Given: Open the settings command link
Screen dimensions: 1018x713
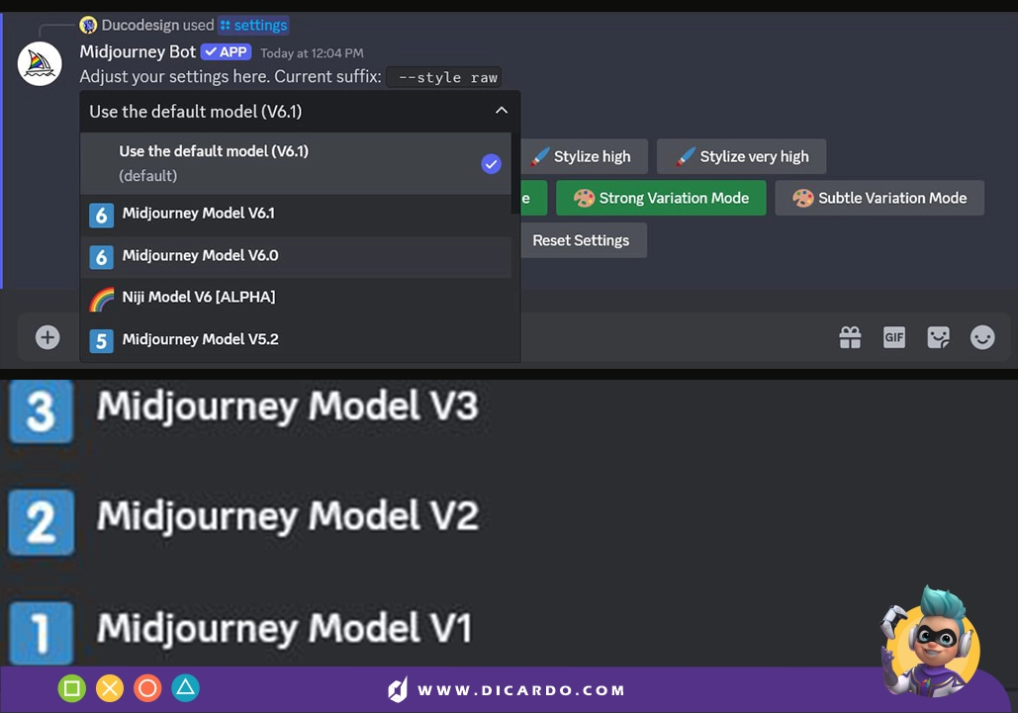Looking at the screenshot, I should (x=254, y=26).
